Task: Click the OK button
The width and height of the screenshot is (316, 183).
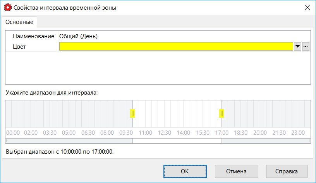Action: pos(185,171)
